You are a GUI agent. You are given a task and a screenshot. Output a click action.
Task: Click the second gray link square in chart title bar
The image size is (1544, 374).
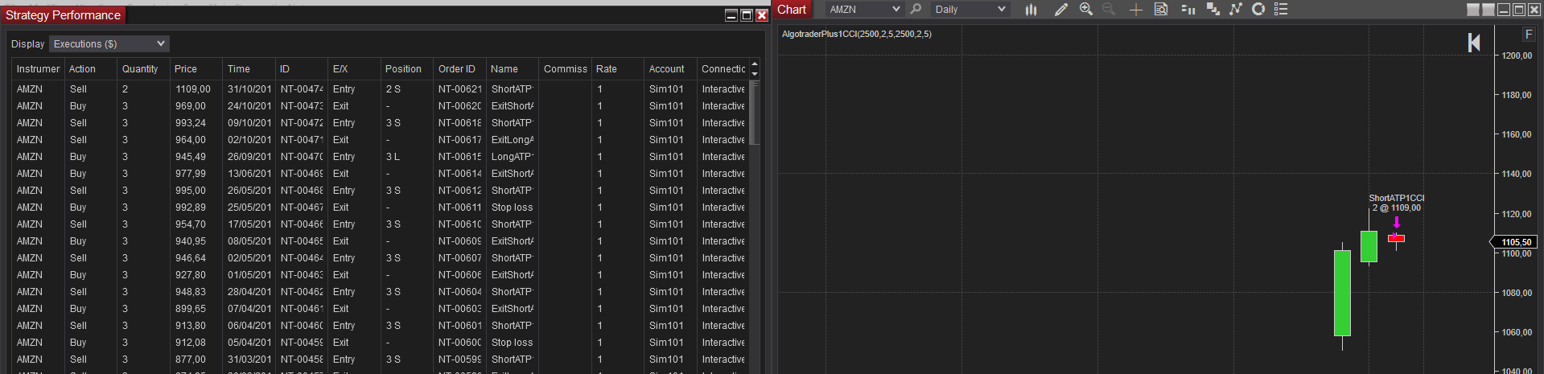(1488, 10)
